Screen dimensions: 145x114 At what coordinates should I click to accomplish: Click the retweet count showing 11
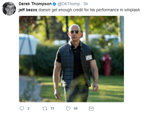[x=52, y=109]
